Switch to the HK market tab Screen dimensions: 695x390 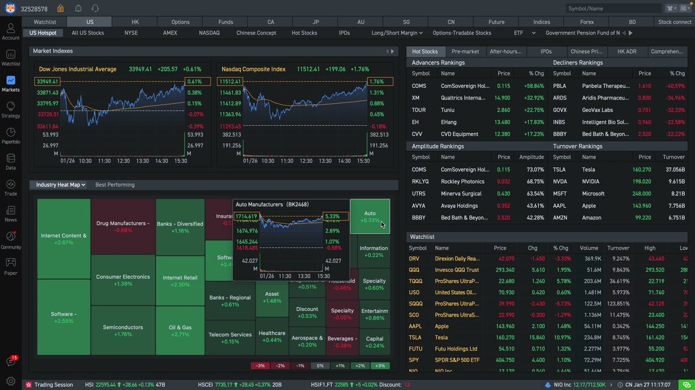(x=135, y=22)
